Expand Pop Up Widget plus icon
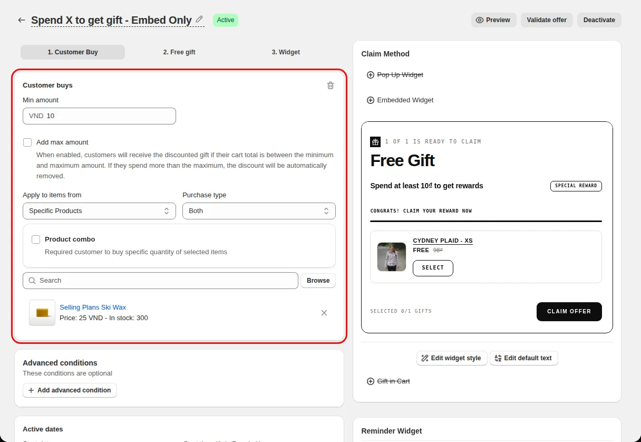Viewport: 641px width, 442px height. (371, 75)
